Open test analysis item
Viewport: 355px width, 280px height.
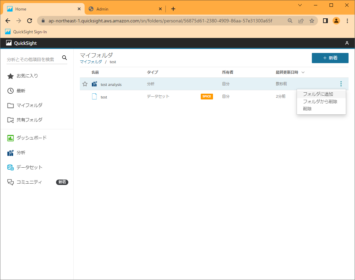(111, 85)
